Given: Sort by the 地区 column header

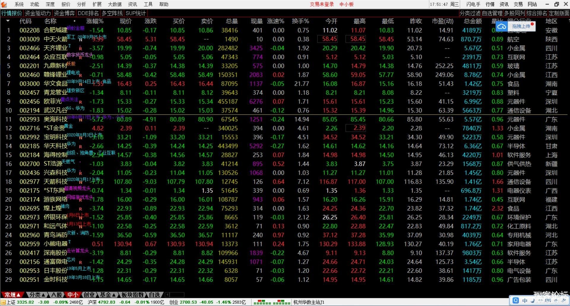Looking at the screenshot, I should [551, 21].
